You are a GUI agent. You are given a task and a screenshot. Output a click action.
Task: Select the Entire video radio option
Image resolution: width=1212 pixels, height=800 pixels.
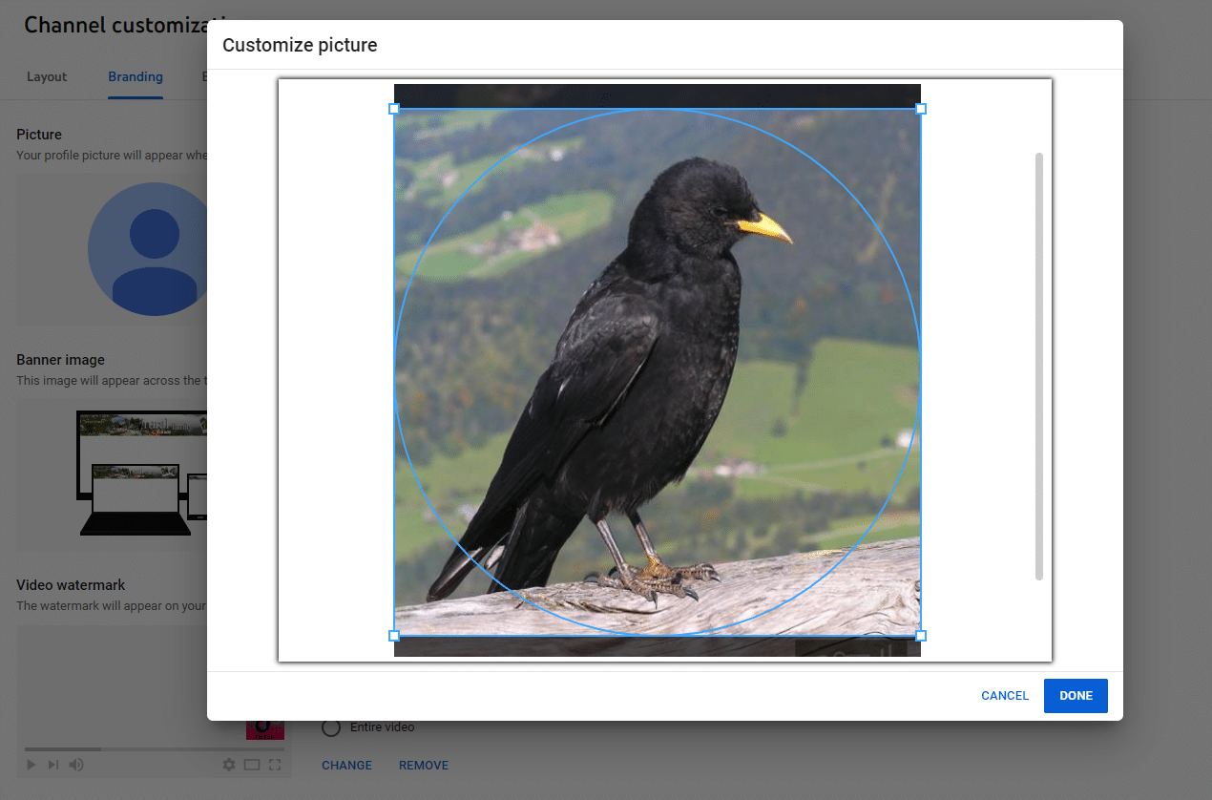click(331, 727)
